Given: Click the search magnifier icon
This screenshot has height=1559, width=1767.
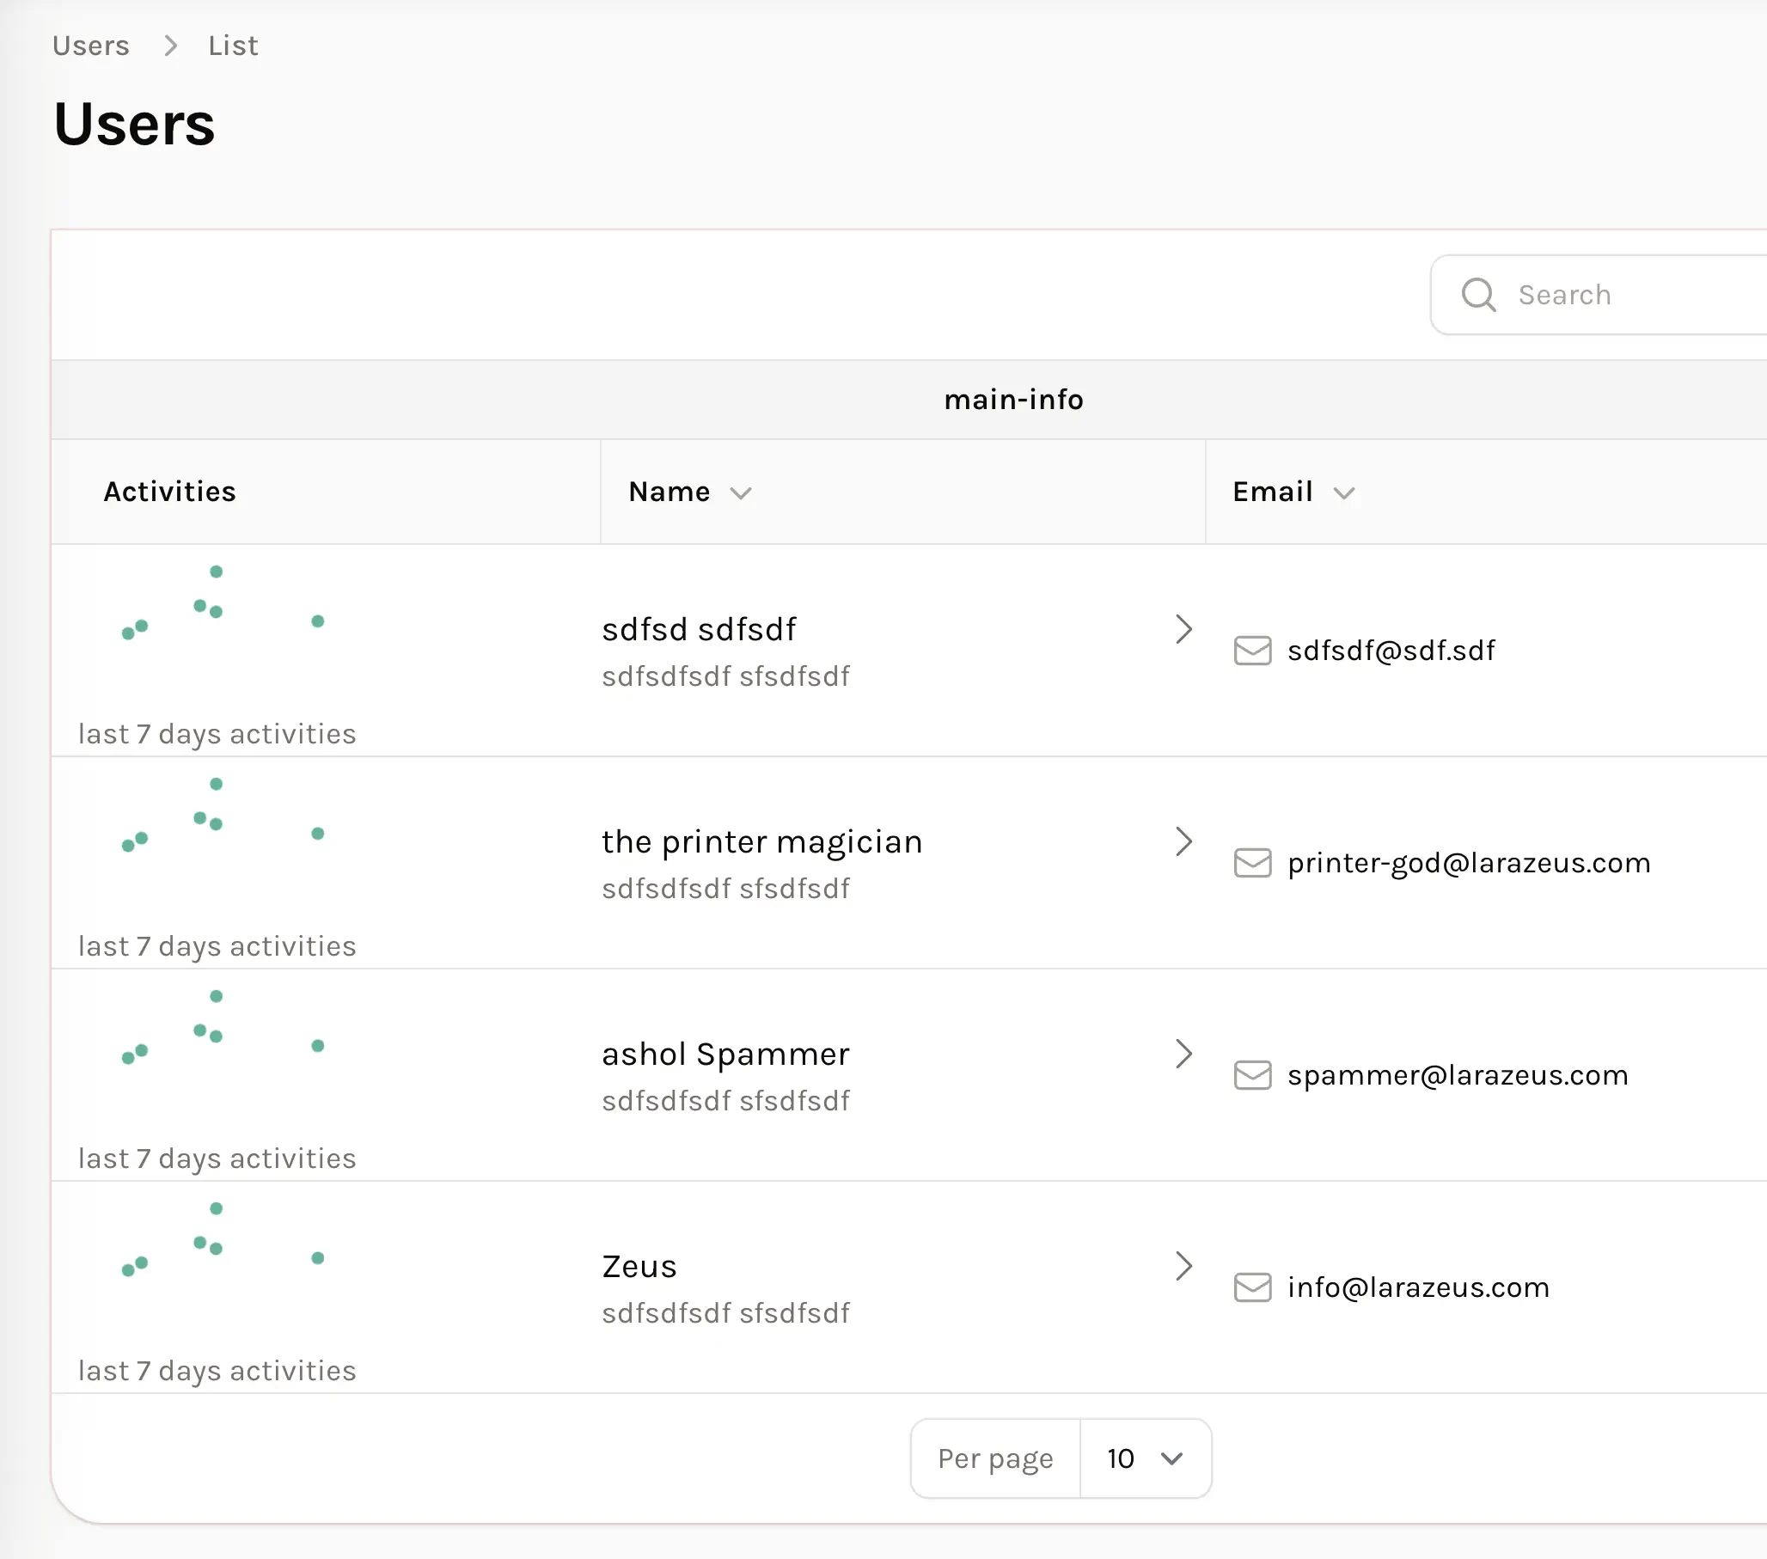Looking at the screenshot, I should tap(1477, 295).
